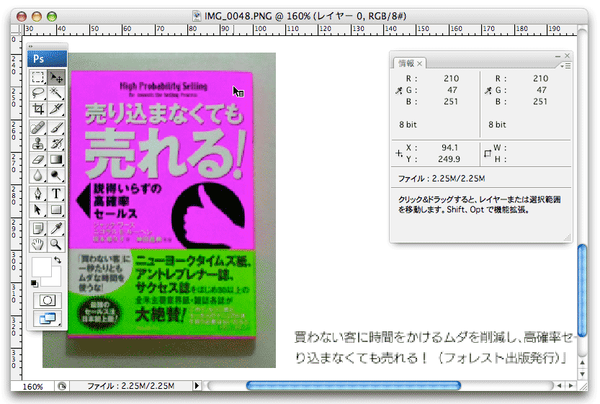Reset default foreground and background colors
Viewport: 600px width, 404px height.
(x=35, y=284)
